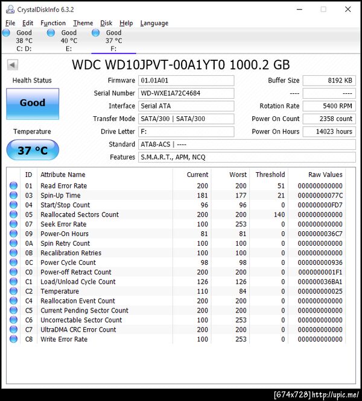Click status orb for Reallocation Event Count
Viewport: 362px width, 401px height.
pyautogui.click(x=13, y=301)
